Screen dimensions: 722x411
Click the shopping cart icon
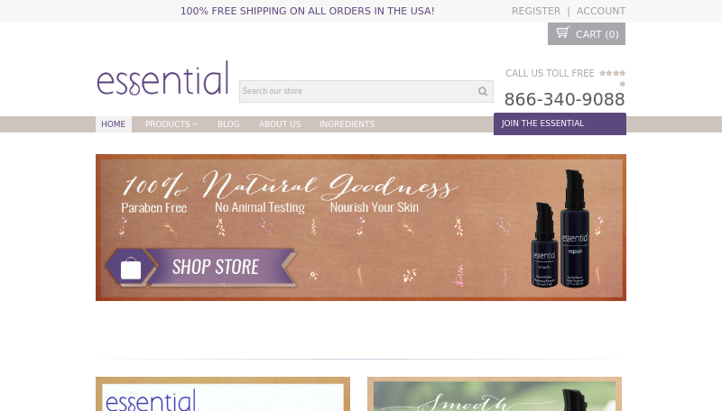coord(562,32)
